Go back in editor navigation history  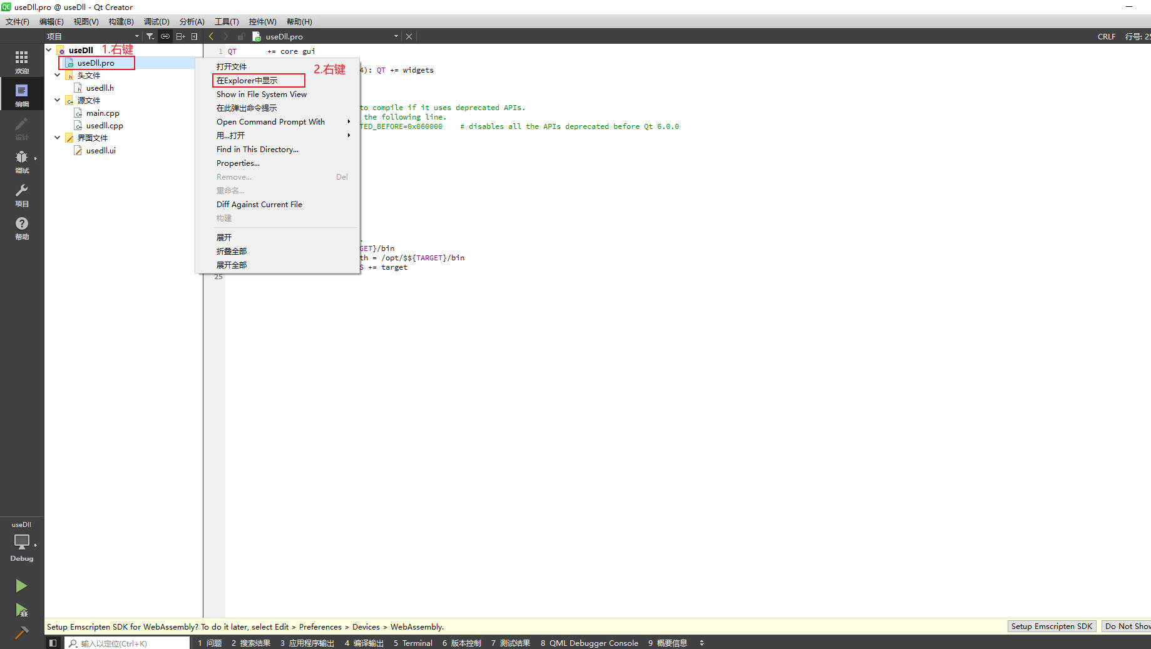[x=212, y=36]
